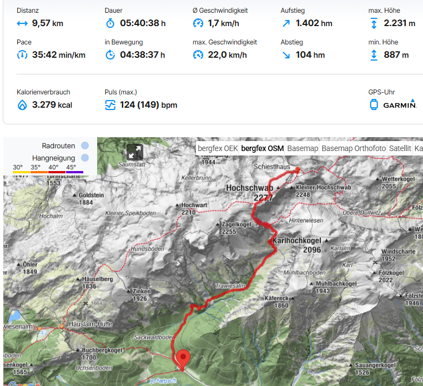Switch to bergfex OEK map
This screenshot has height=386, width=423.
coord(218,148)
